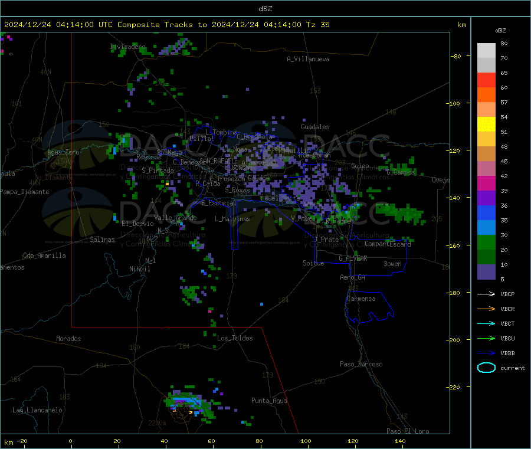Click the Aero_GA map label
The height and width of the screenshot is (449, 531).
click(x=352, y=277)
